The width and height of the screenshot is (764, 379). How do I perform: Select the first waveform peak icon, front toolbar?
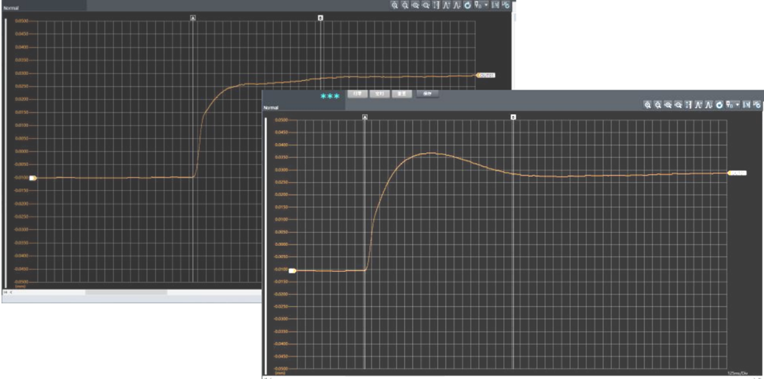point(699,105)
